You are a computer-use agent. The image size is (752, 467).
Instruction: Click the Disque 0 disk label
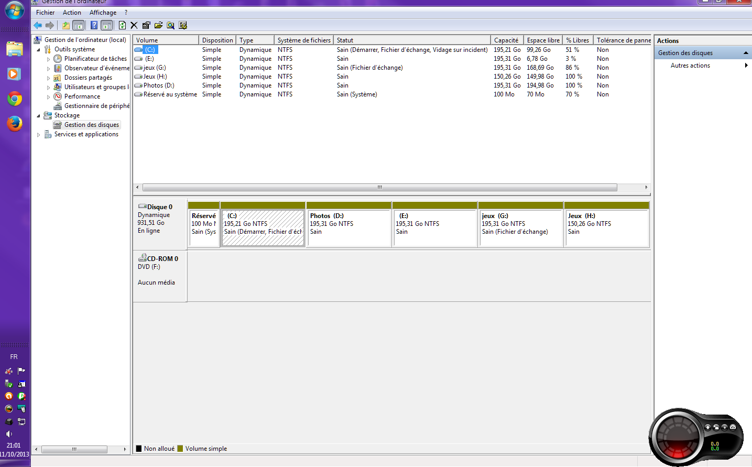pyautogui.click(x=159, y=207)
